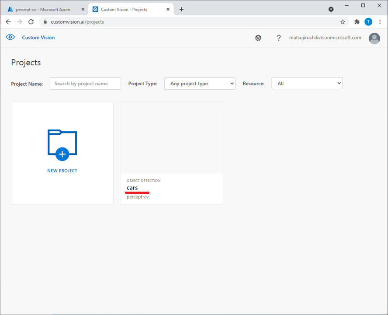Click the Projects heading
Image resolution: width=388 pixels, height=315 pixels.
(26, 63)
